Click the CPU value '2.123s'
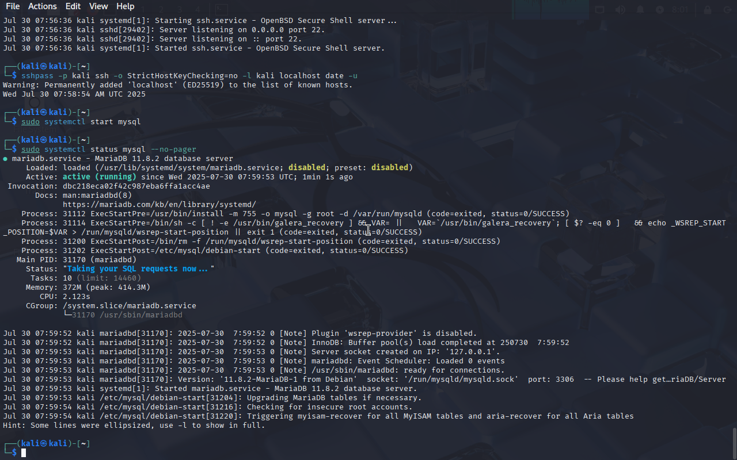Screen dimensions: 737x460 tap(77, 297)
